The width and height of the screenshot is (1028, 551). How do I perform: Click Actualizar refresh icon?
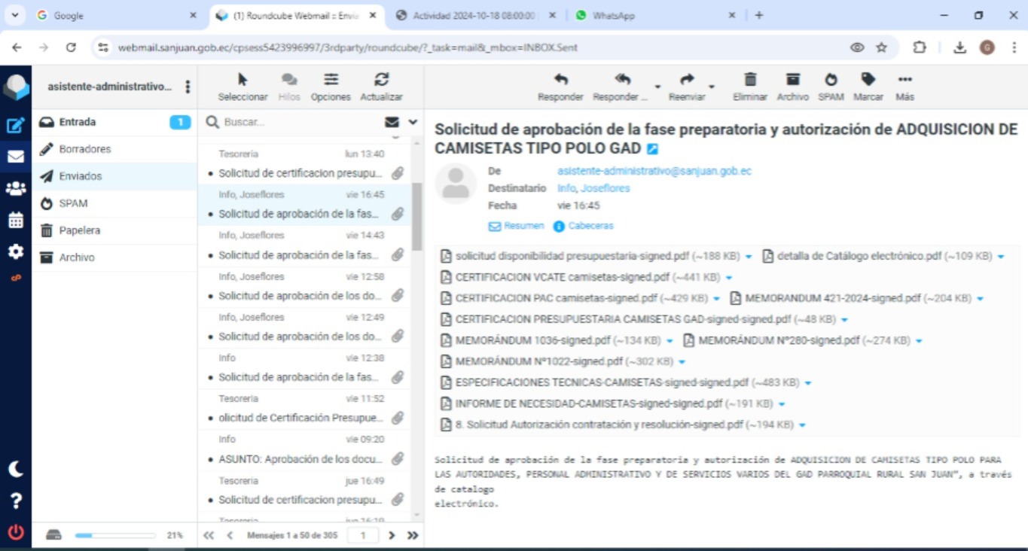381,80
